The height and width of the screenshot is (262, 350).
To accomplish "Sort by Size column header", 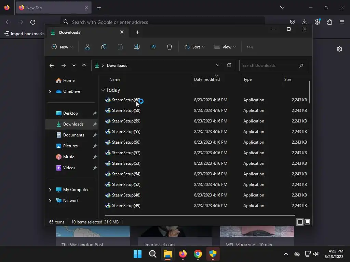I will pos(288,79).
